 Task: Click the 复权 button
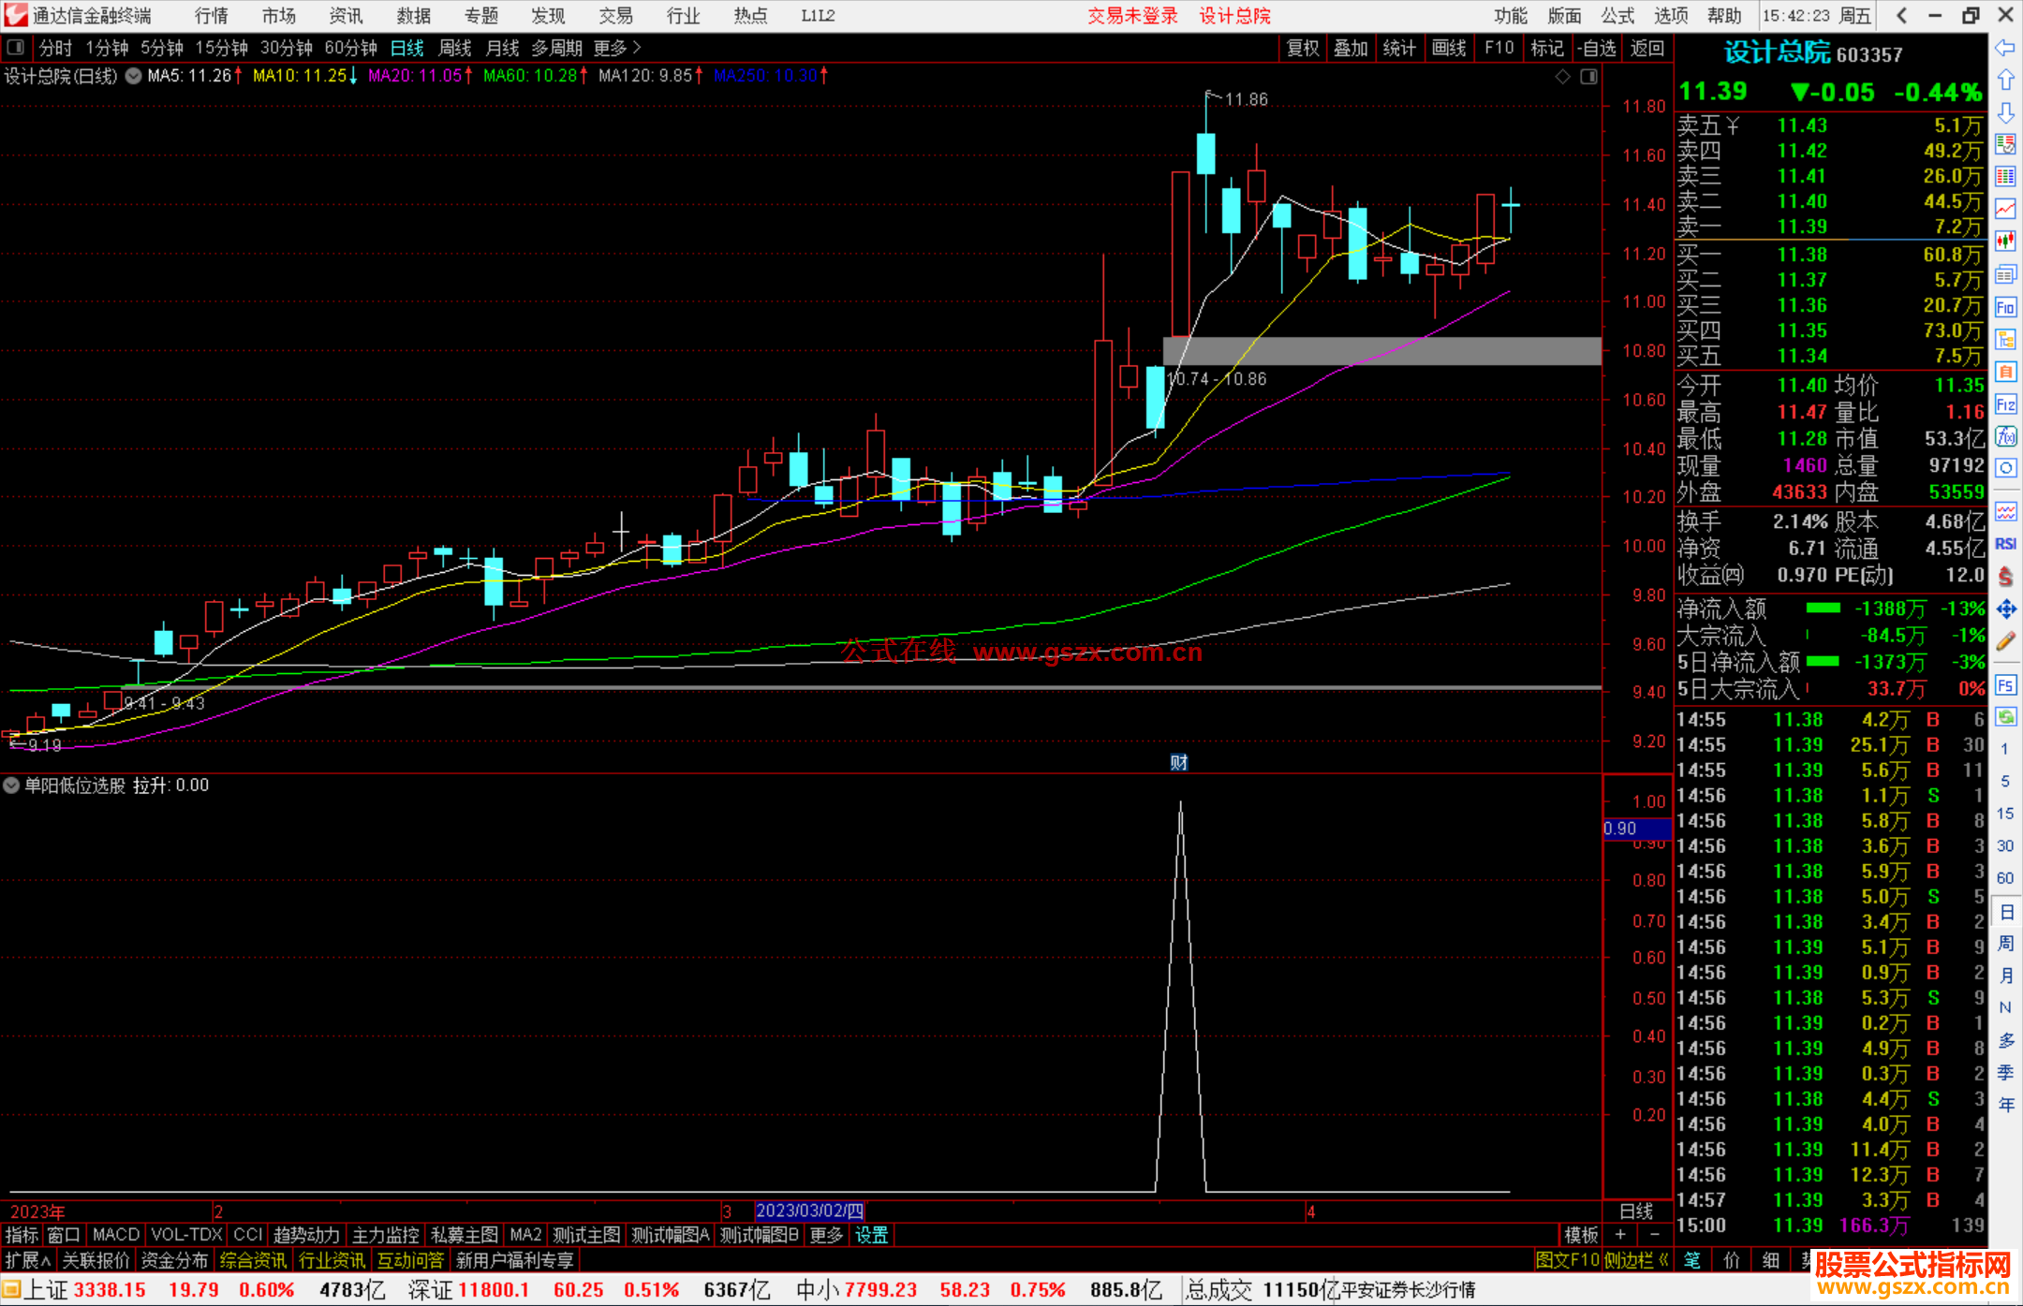pos(1303,48)
